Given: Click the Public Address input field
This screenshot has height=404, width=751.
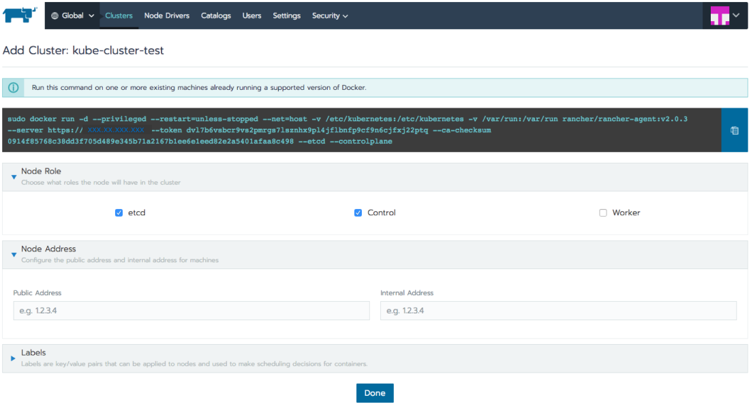Looking at the screenshot, I should click(x=191, y=311).
